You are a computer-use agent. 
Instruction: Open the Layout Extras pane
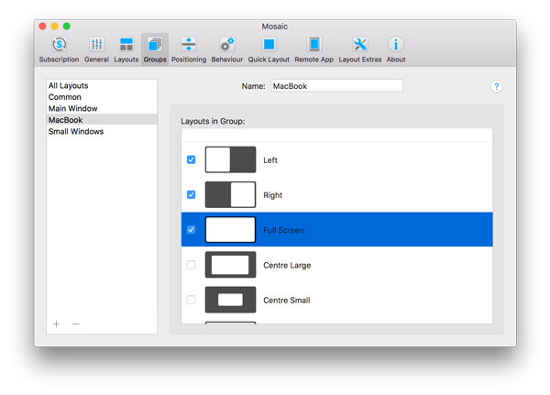click(358, 49)
